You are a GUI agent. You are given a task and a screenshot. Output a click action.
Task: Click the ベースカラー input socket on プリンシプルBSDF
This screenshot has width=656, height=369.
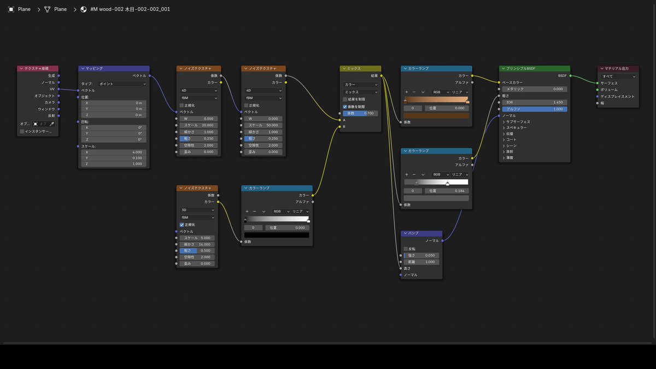(499, 83)
